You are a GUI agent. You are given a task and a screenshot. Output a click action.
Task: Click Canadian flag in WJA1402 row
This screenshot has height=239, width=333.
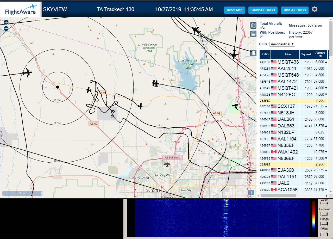tap(274, 152)
